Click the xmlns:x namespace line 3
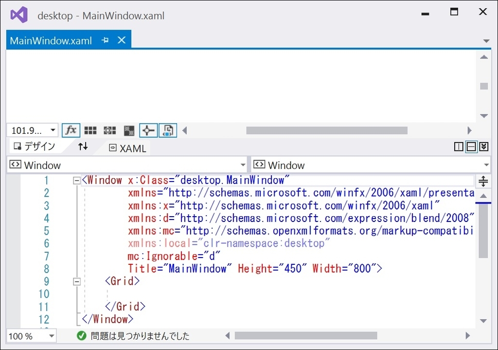The width and height of the screenshot is (498, 350). click(284, 206)
